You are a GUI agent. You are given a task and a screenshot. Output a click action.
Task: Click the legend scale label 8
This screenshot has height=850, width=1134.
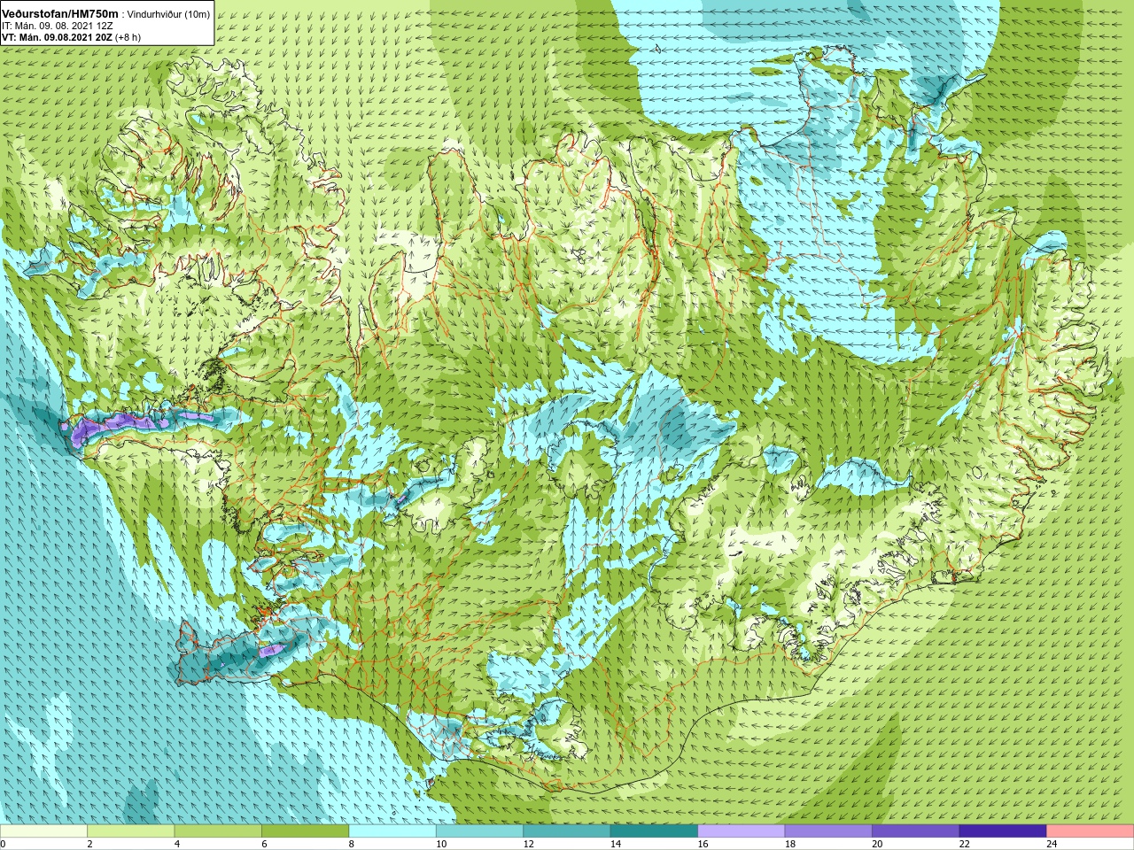coord(352,844)
